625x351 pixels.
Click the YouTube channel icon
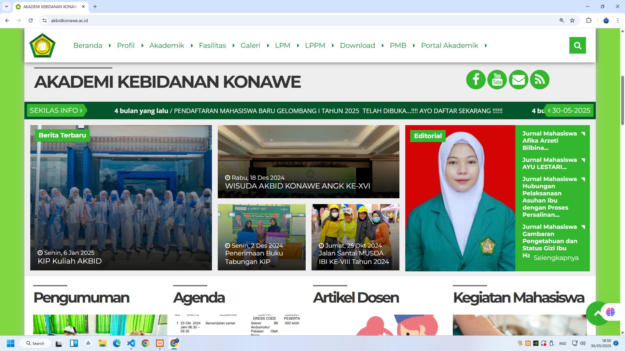pos(497,79)
